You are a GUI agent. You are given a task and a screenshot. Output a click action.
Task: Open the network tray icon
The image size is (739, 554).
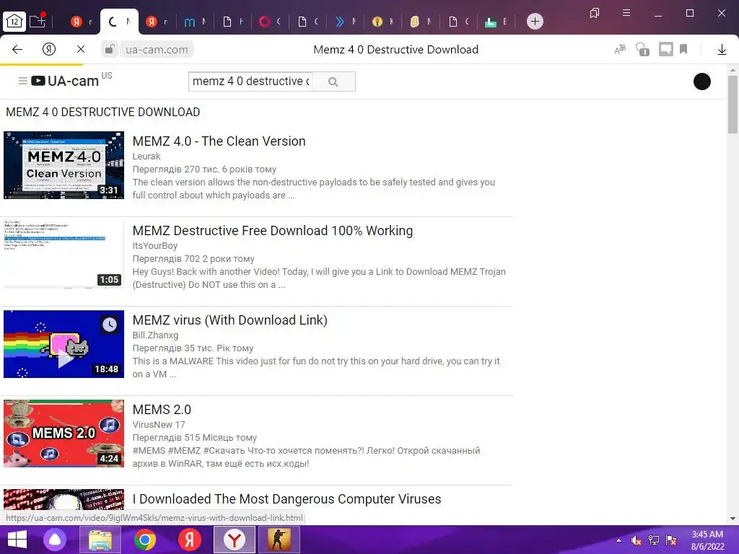coord(654,540)
